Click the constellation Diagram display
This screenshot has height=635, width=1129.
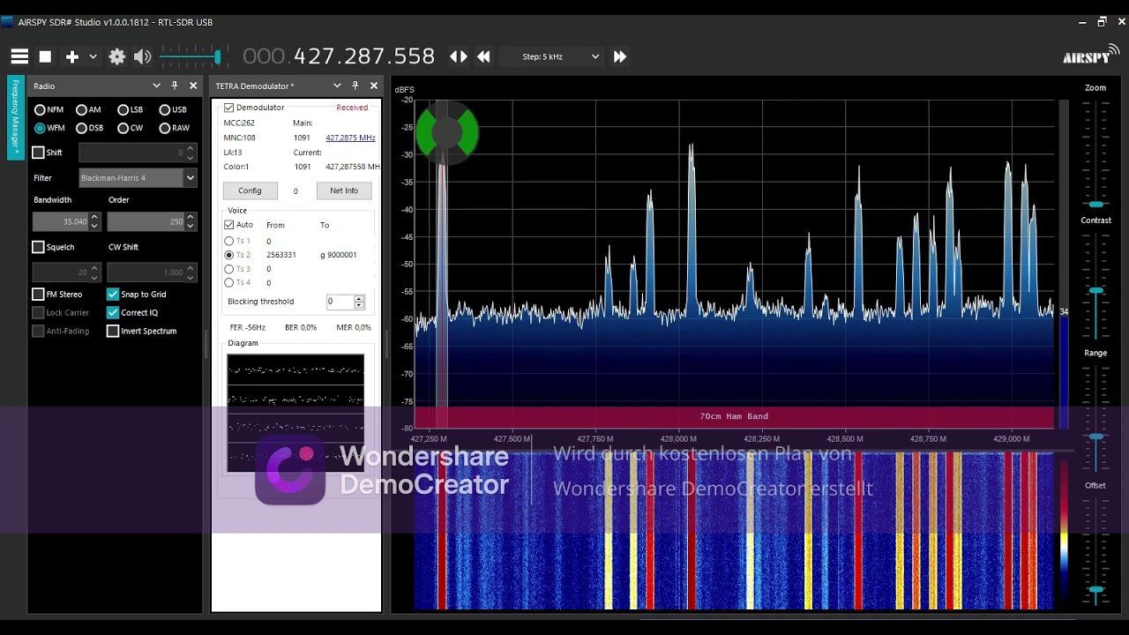[x=295, y=413]
